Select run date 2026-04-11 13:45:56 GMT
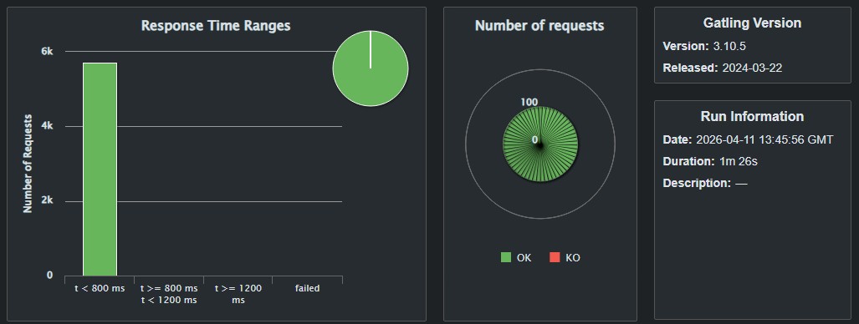Screen dimensions: 859x324 [764, 140]
